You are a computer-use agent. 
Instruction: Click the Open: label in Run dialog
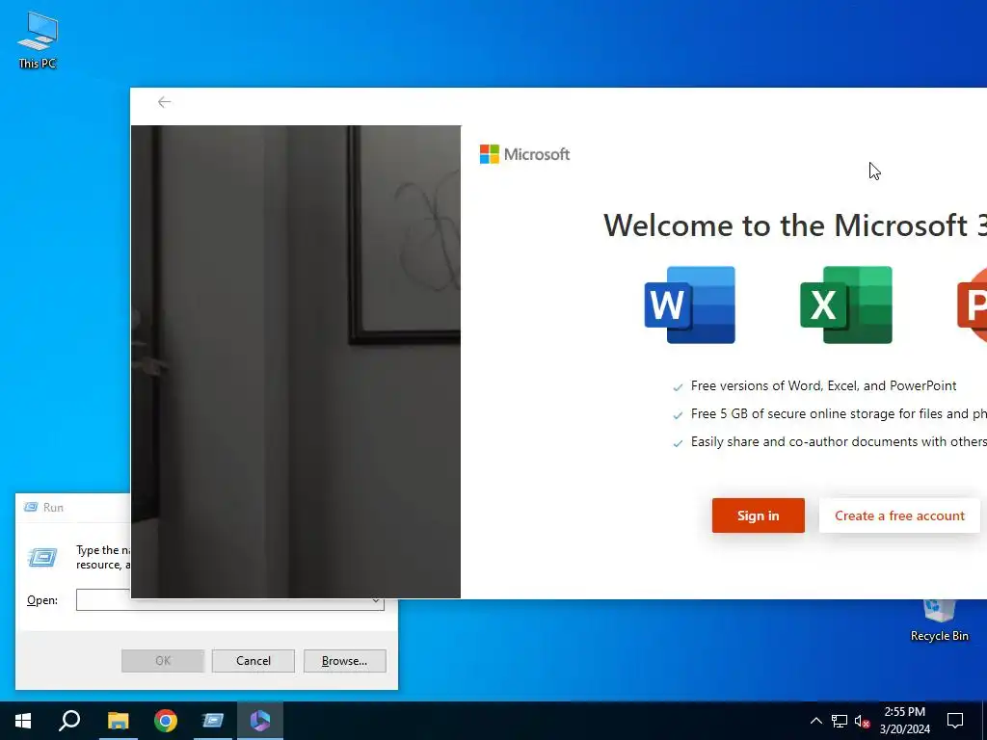pyautogui.click(x=42, y=600)
